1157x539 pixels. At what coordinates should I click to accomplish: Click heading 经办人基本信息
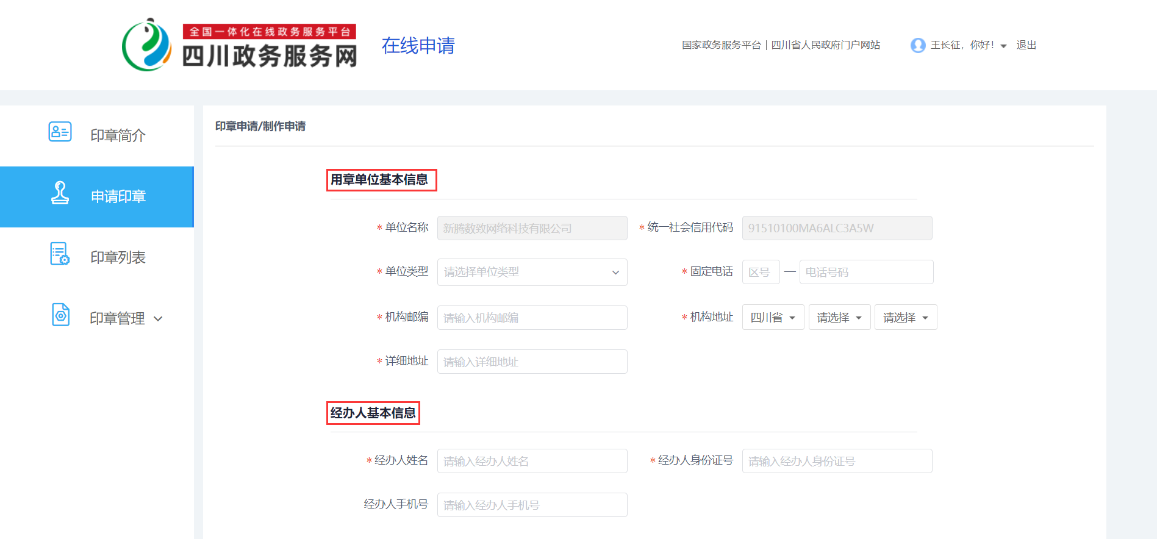click(x=373, y=413)
